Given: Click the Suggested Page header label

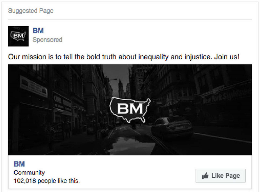Looking at the screenshot, I should pyautogui.click(x=31, y=11).
